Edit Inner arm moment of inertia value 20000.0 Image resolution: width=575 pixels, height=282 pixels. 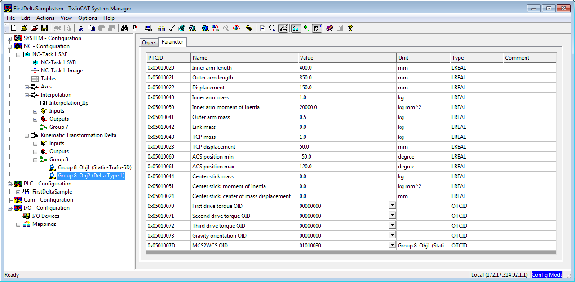(x=347, y=107)
